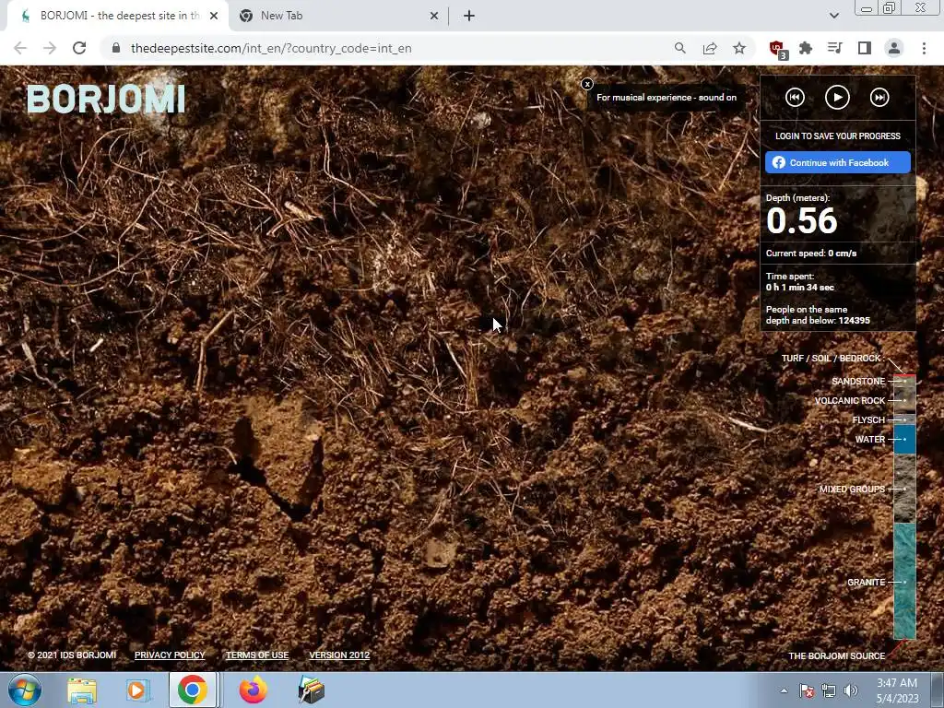The image size is (944, 708).
Task: Click the Show Desktop strip
Action: point(938,690)
